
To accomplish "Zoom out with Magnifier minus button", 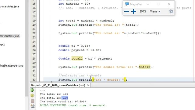I will [x=126, y=12].
